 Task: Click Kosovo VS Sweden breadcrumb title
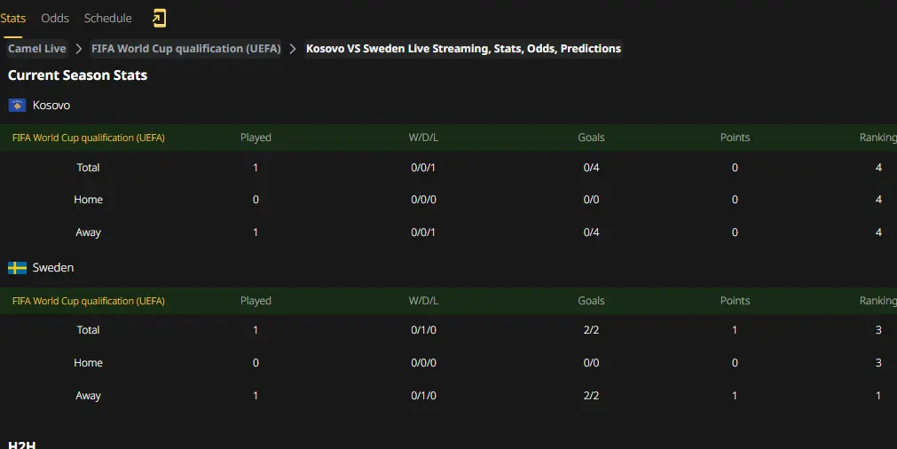point(463,49)
